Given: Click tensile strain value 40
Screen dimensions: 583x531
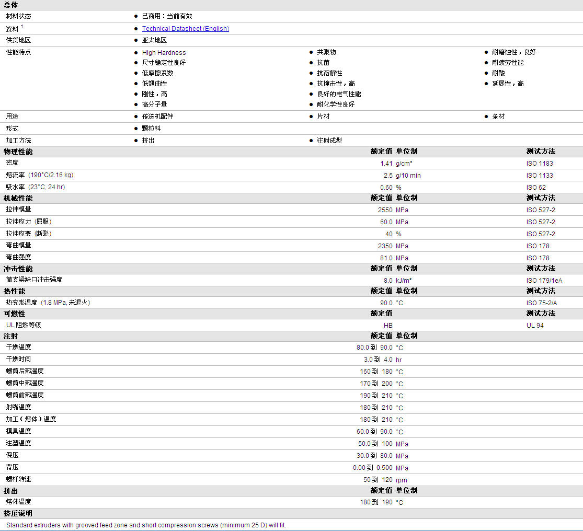Looking at the screenshot, I should click(x=389, y=234).
